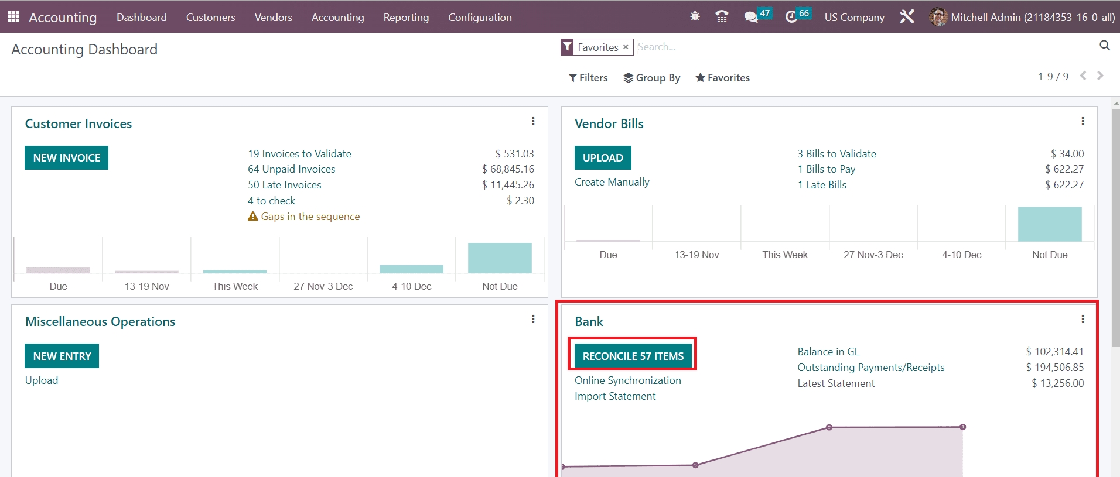Open the Bank card kebab menu
Viewport: 1120px width, 477px height.
tap(1083, 319)
